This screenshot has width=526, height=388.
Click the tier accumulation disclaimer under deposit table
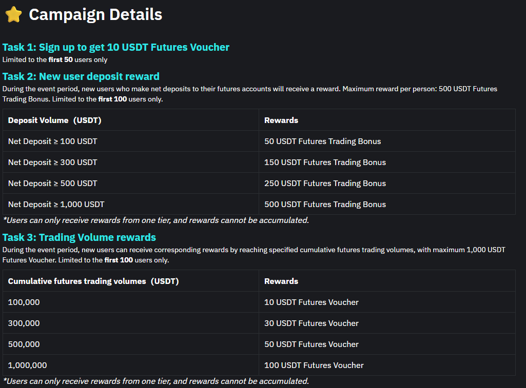(158, 220)
